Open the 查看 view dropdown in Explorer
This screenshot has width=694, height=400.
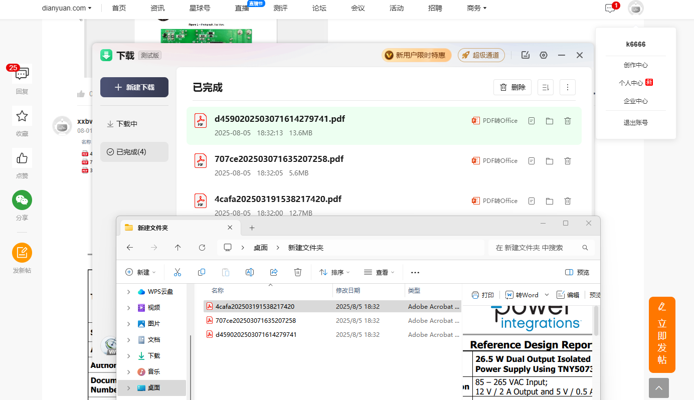pos(379,272)
